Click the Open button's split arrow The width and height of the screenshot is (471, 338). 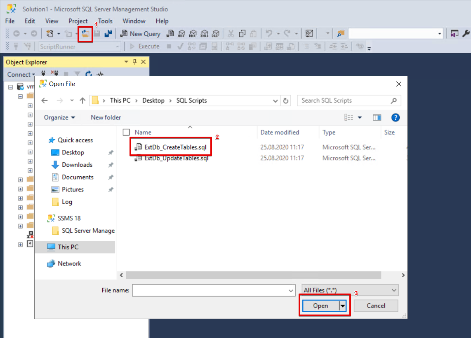click(342, 305)
